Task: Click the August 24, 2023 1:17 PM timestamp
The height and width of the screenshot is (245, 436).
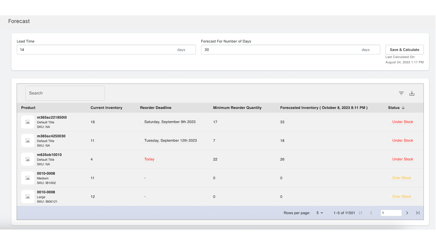Action: [404, 62]
